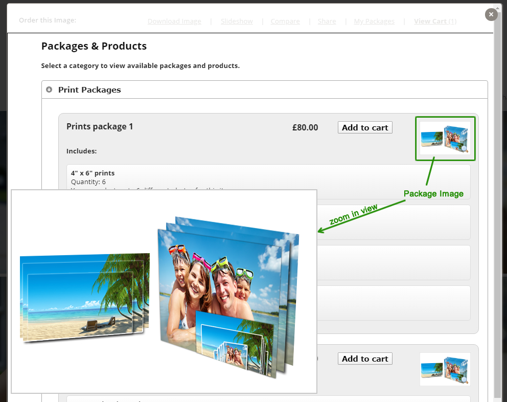Click the enlarged package image preview
This screenshot has width=507, height=402.
pos(164,292)
